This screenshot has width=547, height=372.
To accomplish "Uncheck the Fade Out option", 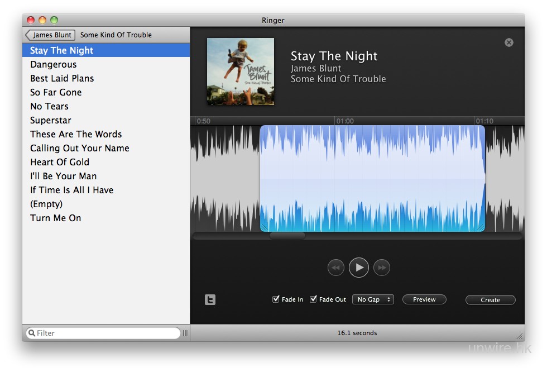I will pyautogui.click(x=313, y=299).
